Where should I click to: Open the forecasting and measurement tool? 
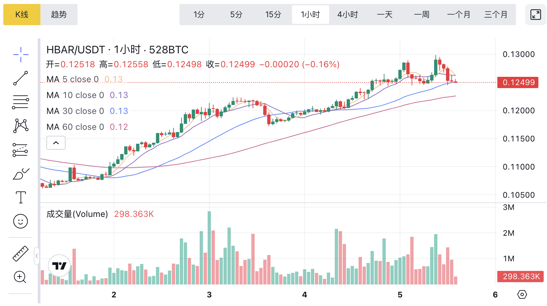[x=21, y=150]
